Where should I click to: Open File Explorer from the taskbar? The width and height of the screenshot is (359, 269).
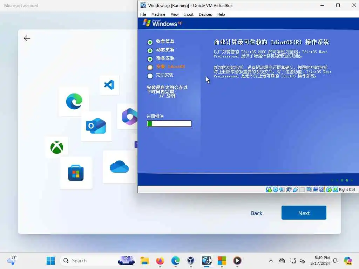145,261
